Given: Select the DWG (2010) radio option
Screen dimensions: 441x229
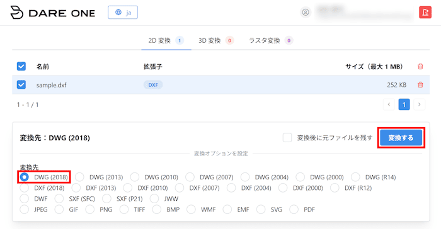Looking at the screenshot, I should 135,177.
